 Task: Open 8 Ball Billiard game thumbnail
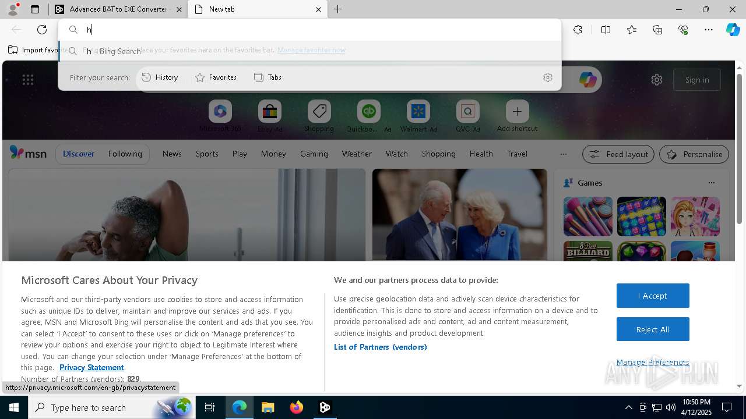click(x=588, y=251)
